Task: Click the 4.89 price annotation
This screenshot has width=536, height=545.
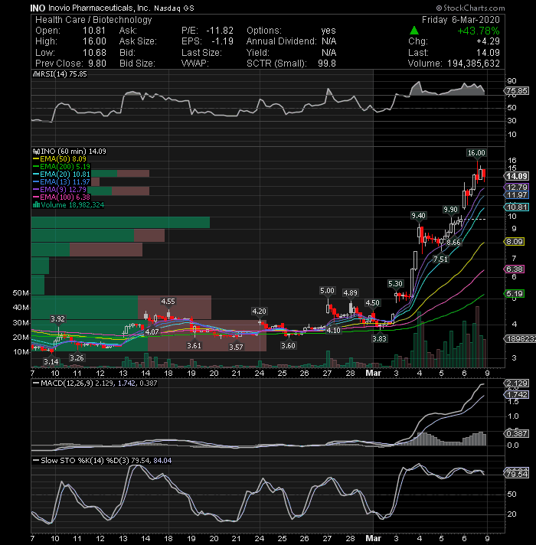Action: 350,293
